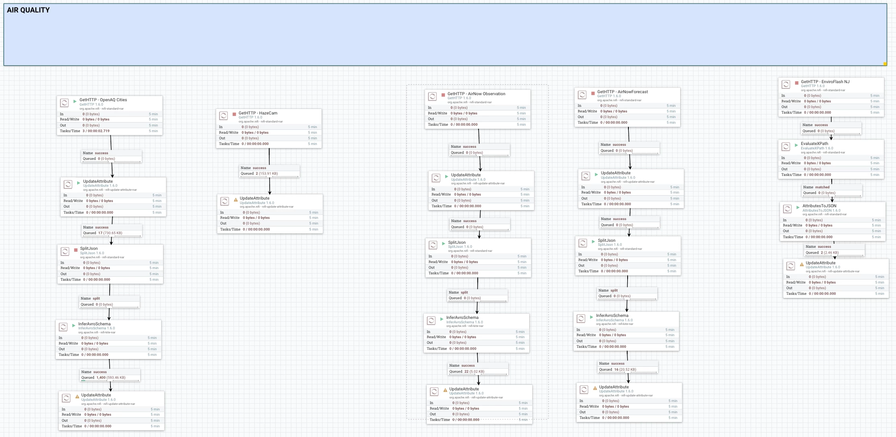
Task: Click the GetHTTP - OpenAQ Cities title
Action: click(x=103, y=100)
